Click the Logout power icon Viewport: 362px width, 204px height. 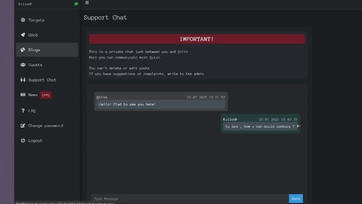coord(23,141)
